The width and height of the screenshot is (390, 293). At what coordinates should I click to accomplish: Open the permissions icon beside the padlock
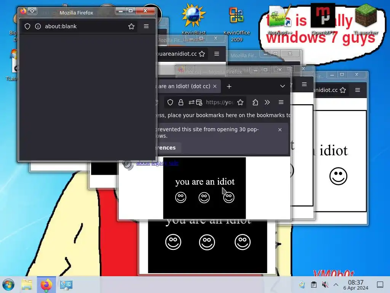191,102
